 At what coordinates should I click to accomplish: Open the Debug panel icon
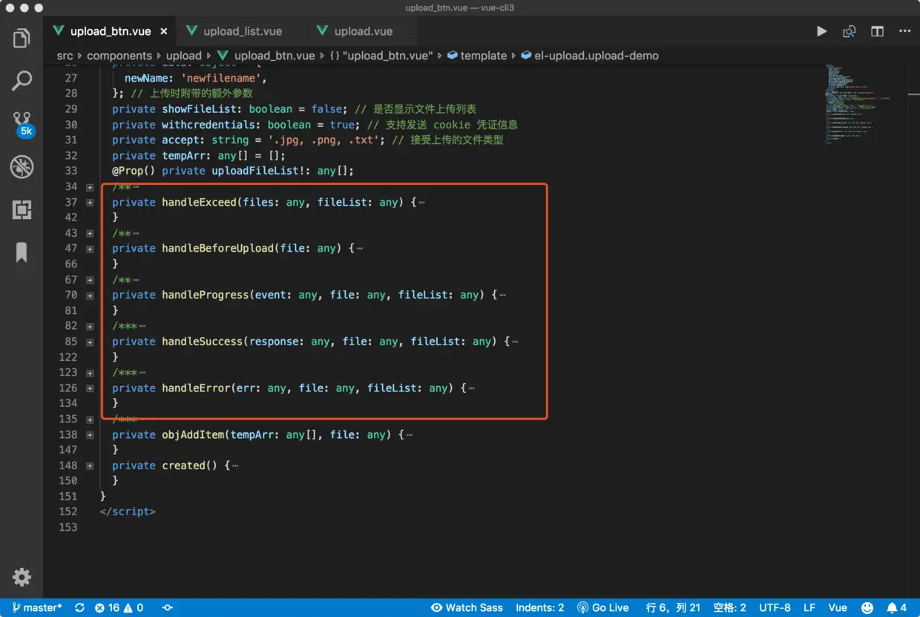(22, 167)
